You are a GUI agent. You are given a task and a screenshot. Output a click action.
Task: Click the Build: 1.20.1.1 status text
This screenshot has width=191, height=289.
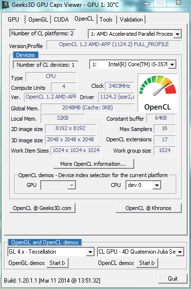click(x=52, y=281)
